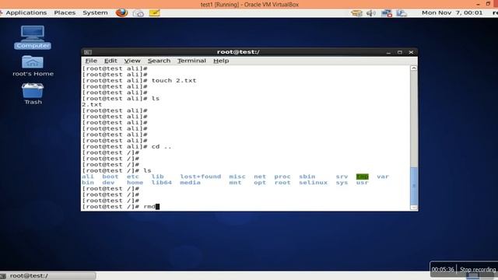
Task: Click the 'rmd' command being typed
Action: [x=149, y=207]
